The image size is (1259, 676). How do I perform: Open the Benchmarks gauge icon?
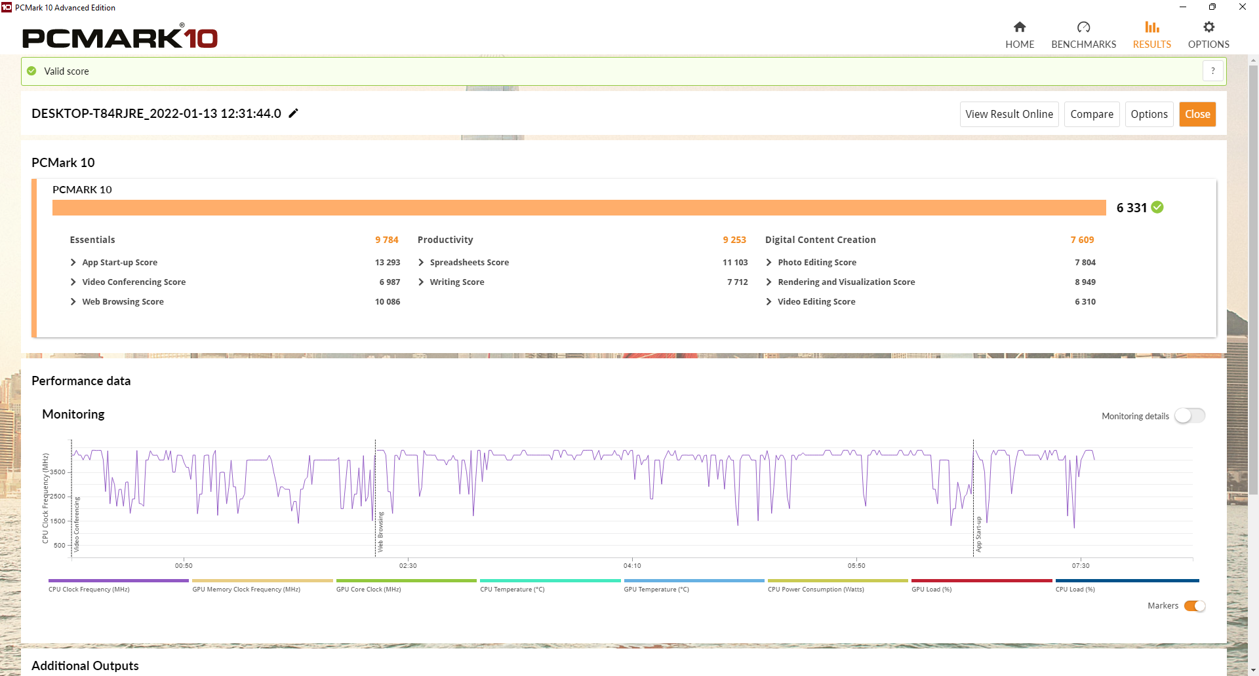[1083, 27]
